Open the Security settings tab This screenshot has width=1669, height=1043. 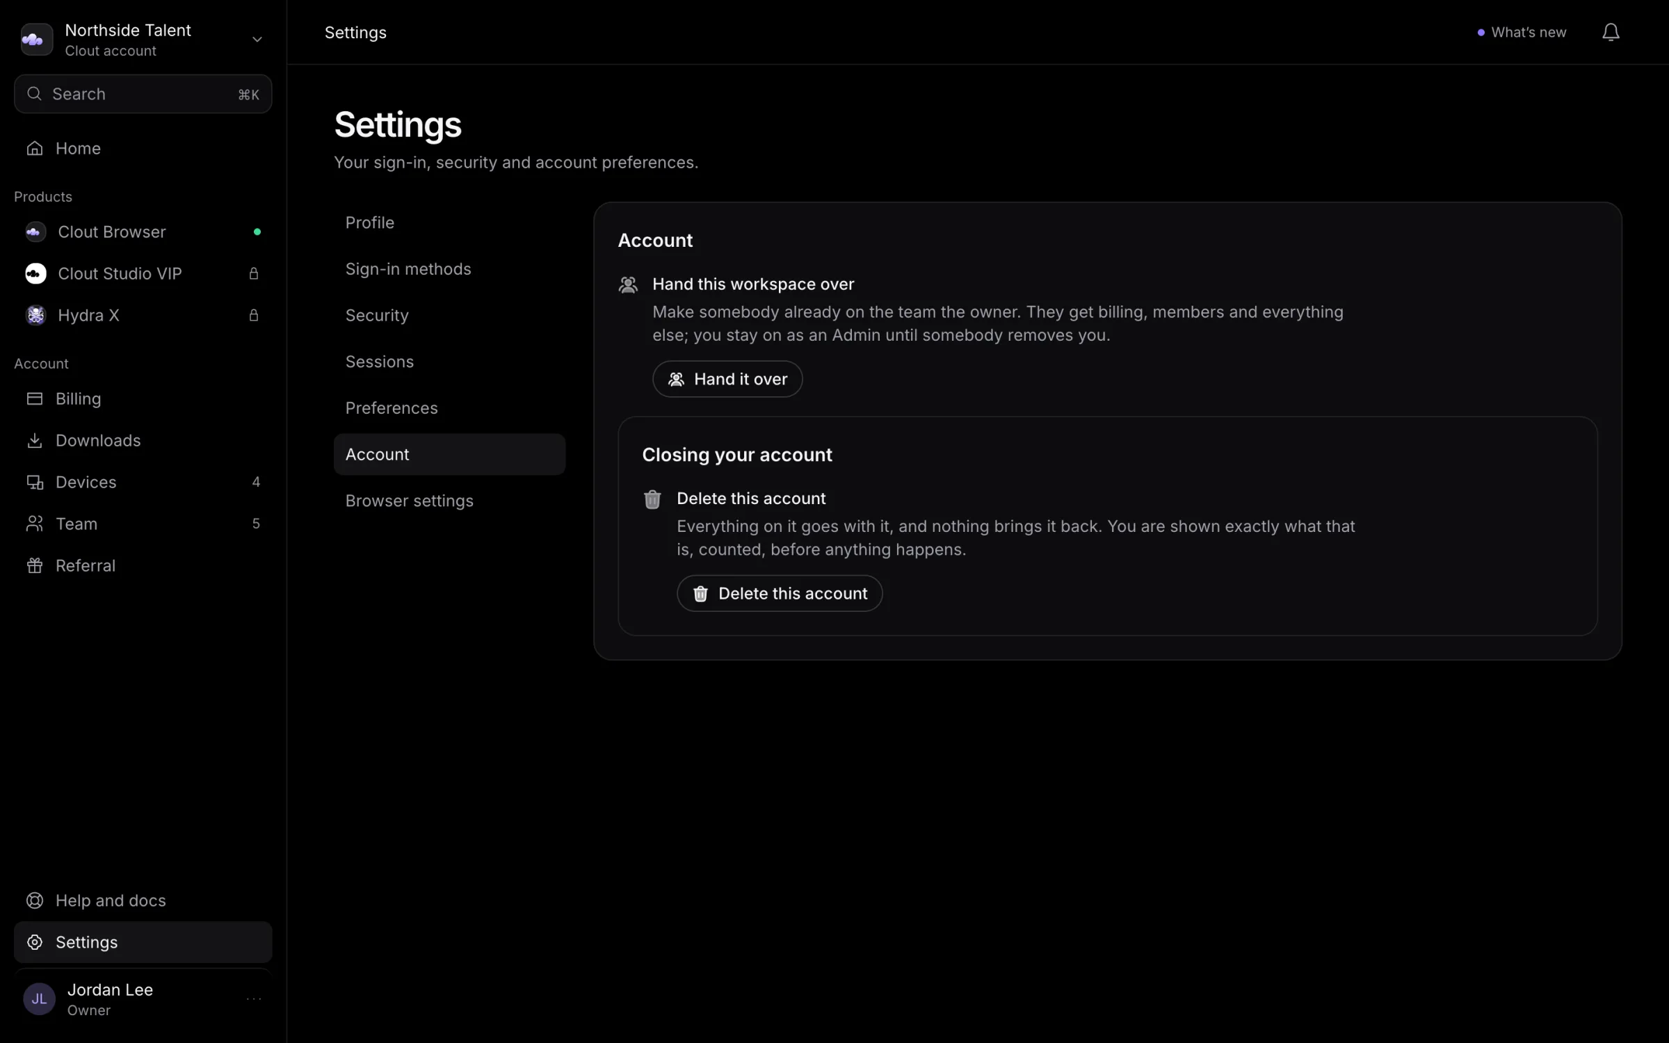click(x=449, y=315)
